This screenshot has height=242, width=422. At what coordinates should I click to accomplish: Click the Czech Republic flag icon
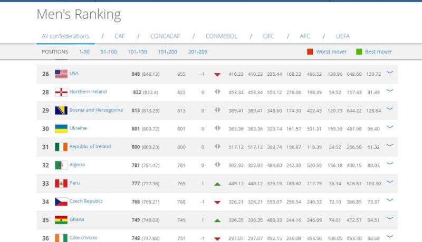click(x=61, y=201)
